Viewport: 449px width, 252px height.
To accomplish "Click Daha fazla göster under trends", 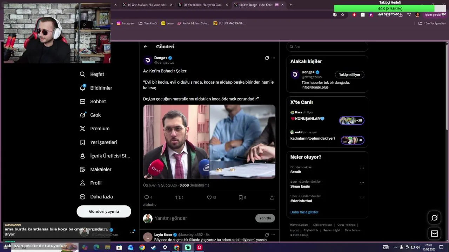I will [x=304, y=212].
